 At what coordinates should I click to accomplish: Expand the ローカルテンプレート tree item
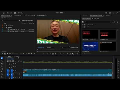pos(82,25)
